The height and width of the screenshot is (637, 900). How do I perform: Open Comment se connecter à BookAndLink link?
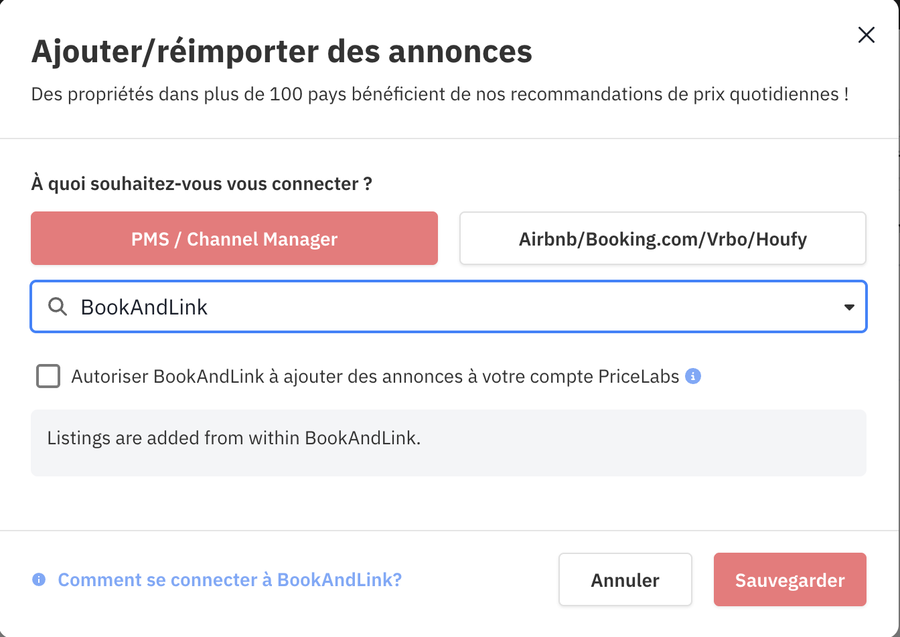pos(230,579)
